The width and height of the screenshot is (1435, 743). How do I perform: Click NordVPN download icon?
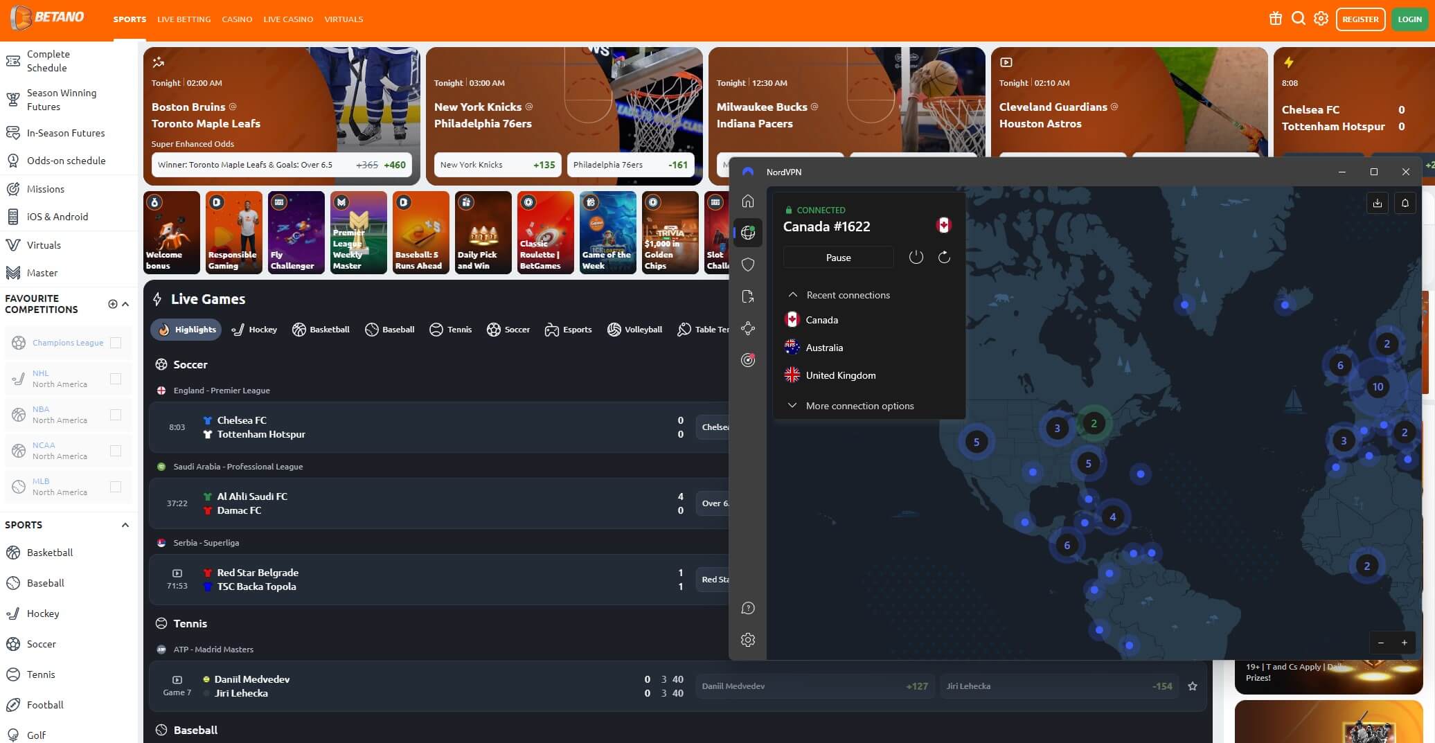1378,203
